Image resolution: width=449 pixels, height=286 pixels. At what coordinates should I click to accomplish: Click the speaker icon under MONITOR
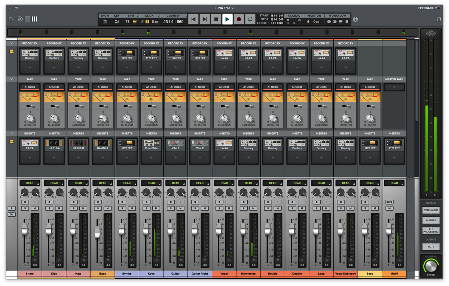click(x=308, y=22)
